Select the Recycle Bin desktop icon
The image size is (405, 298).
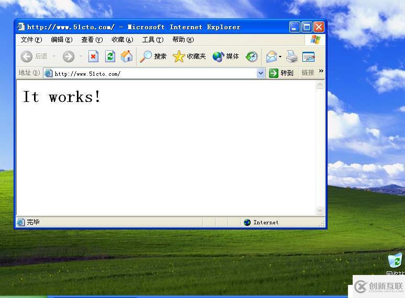[x=395, y=260]
